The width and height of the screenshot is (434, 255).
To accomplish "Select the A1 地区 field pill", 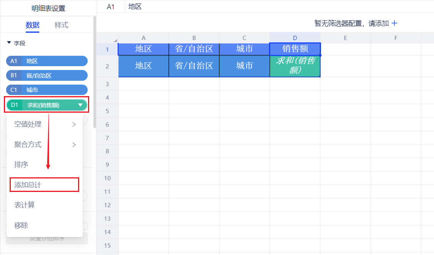I will click(x=47, y=61).
